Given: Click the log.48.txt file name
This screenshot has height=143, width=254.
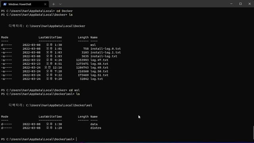Looking at the screenshot, I should (99, 64).
